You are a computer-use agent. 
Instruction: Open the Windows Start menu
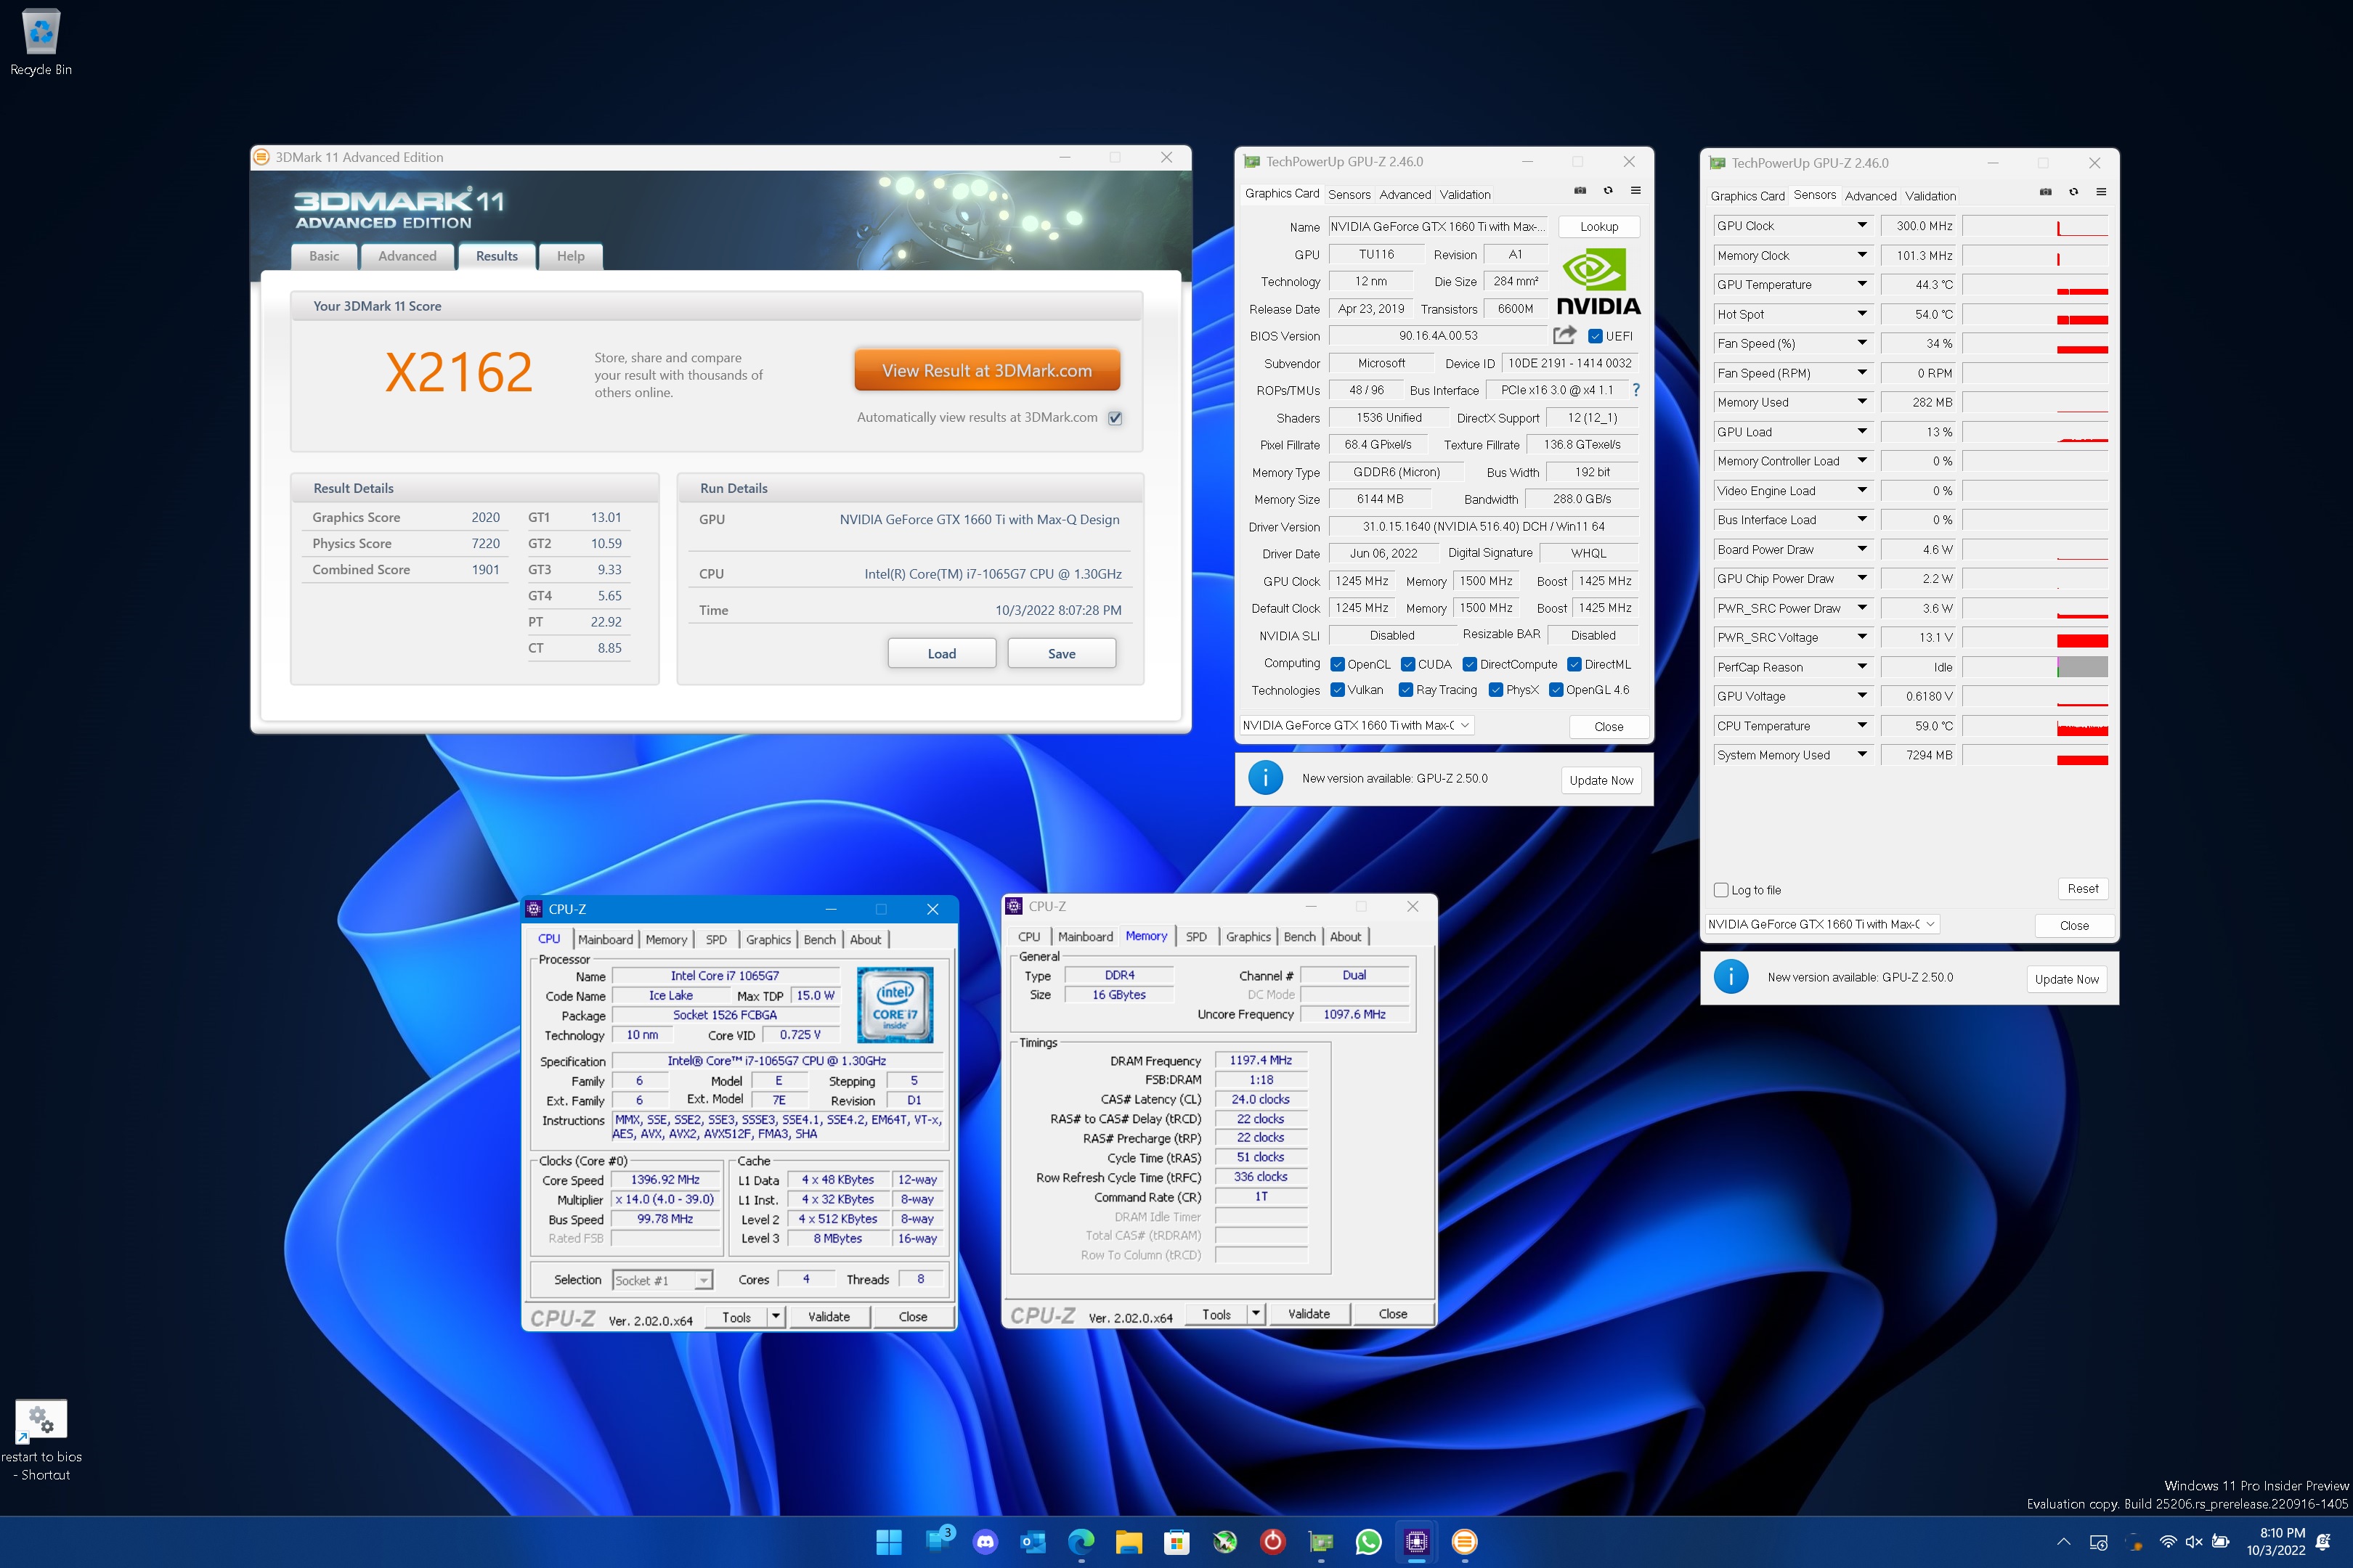pyautogui.click(x=888, y=1542)
